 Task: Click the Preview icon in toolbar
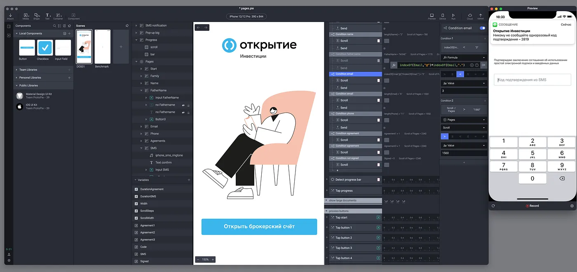pyautogui.click(x=432, y=16)
